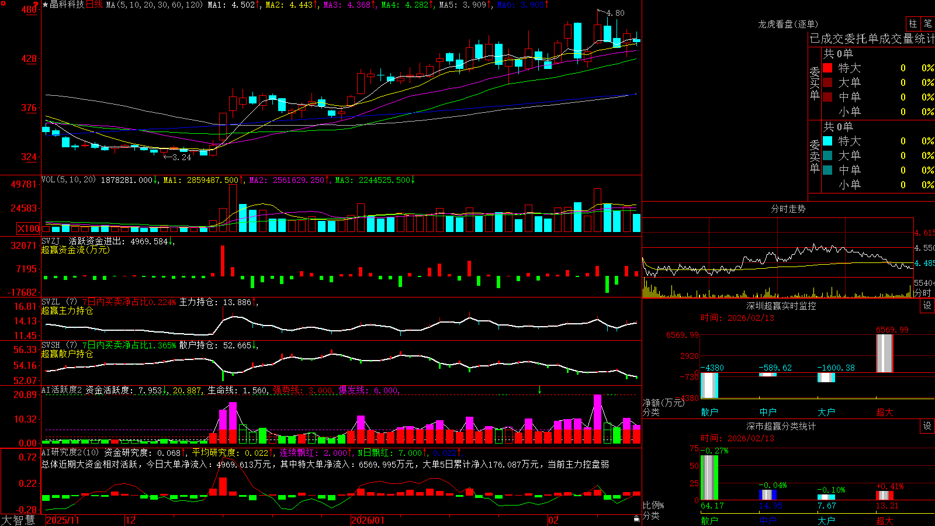The image size is (935, 526).
Task: Click the AI活跃度2 indicator name
Action: 62,390
